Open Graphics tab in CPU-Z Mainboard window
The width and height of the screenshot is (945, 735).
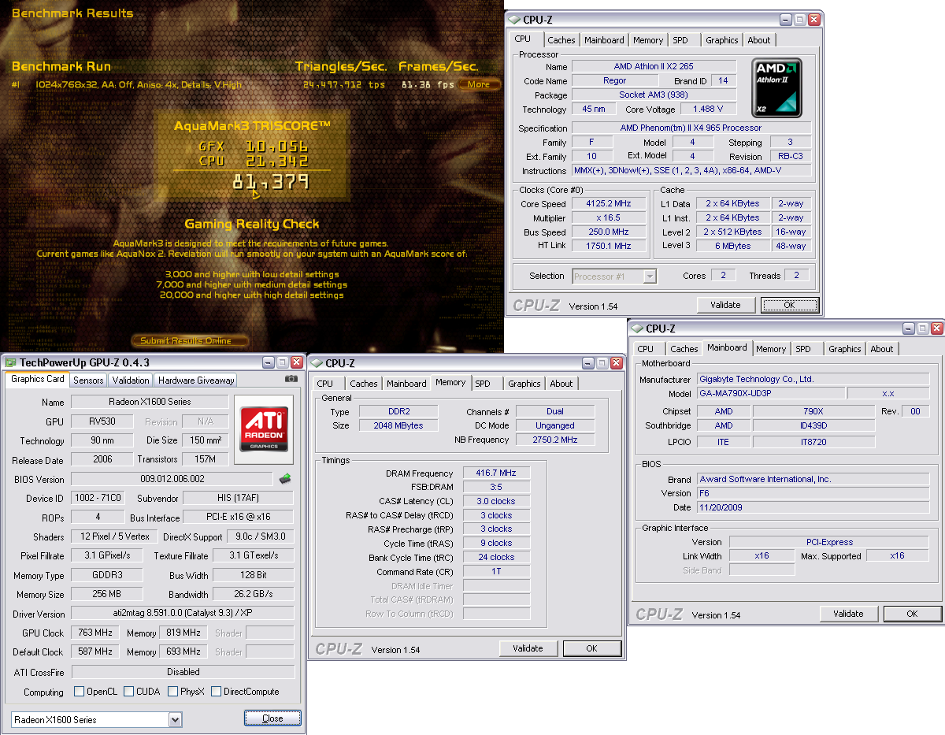click(845, 349)
